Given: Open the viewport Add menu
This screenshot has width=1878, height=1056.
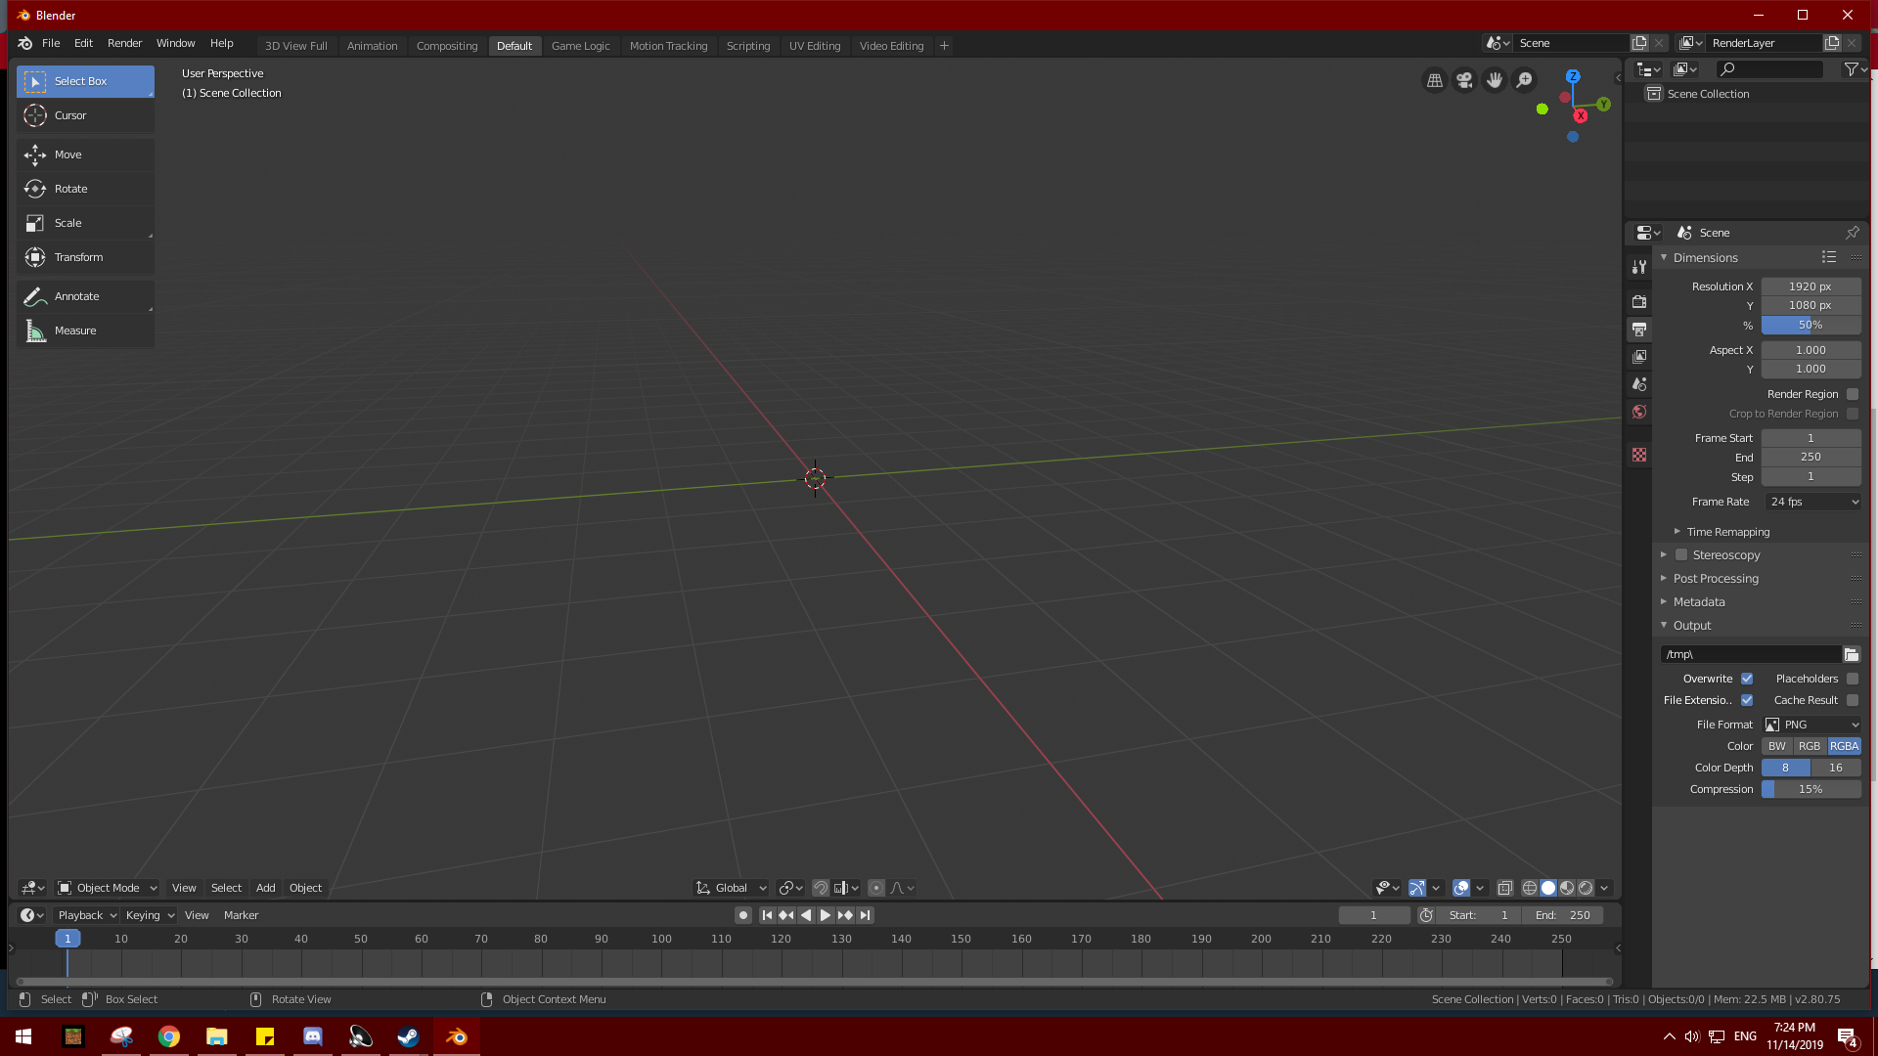Looking at the screenshot, I should [x=265, y=888].
